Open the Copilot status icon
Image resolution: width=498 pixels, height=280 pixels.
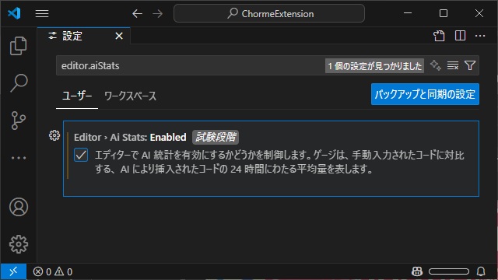pyautogui.click(x=417, y=271)
